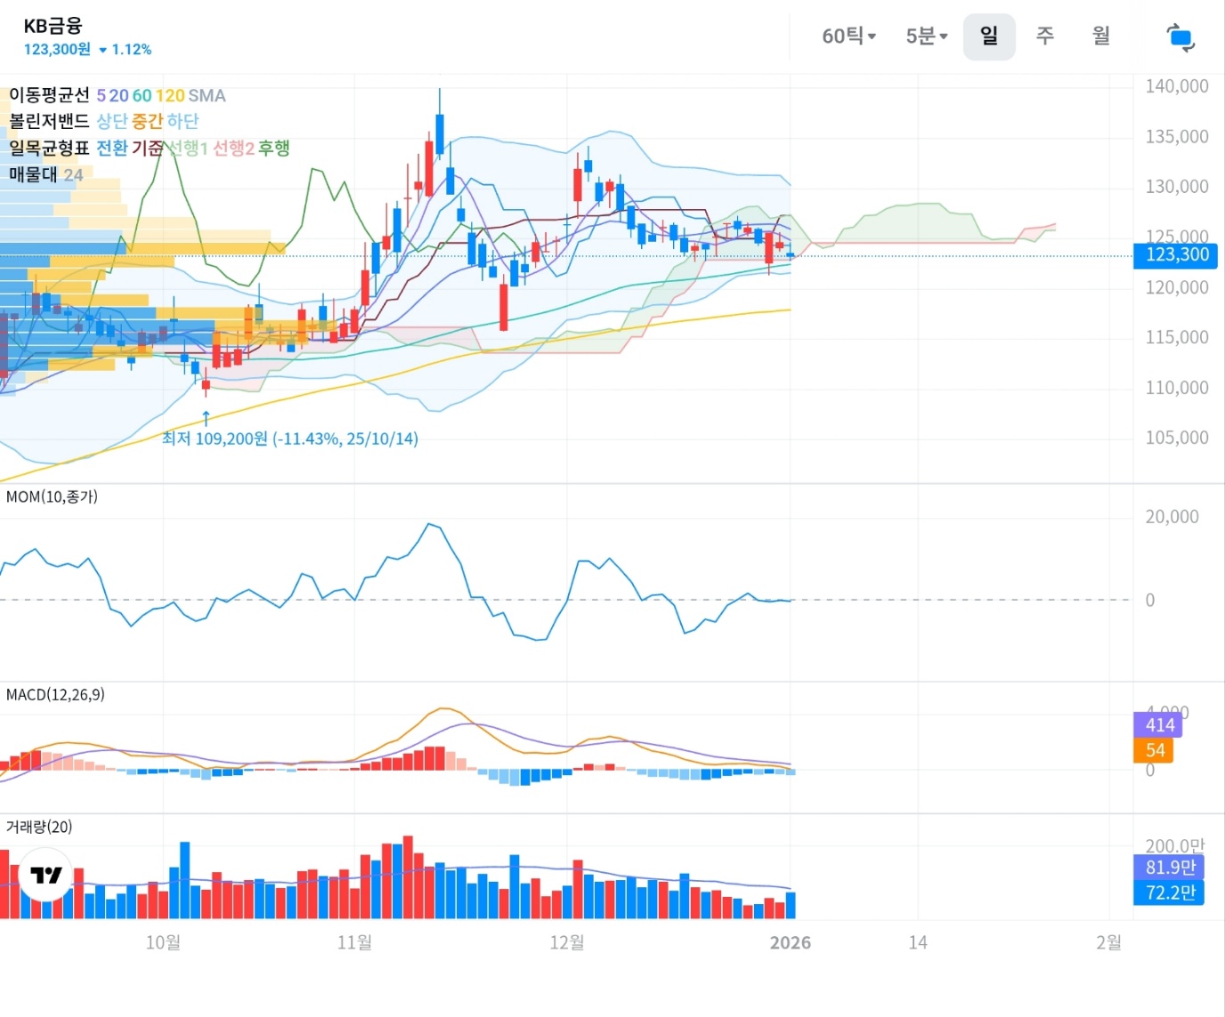
Task: Click the lowest price arrow marker
Action: pos(206,417)
